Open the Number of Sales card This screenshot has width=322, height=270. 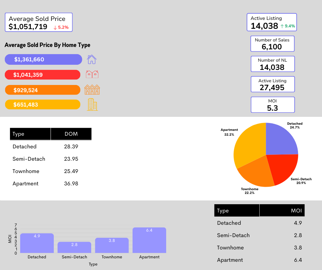point(272,44)
